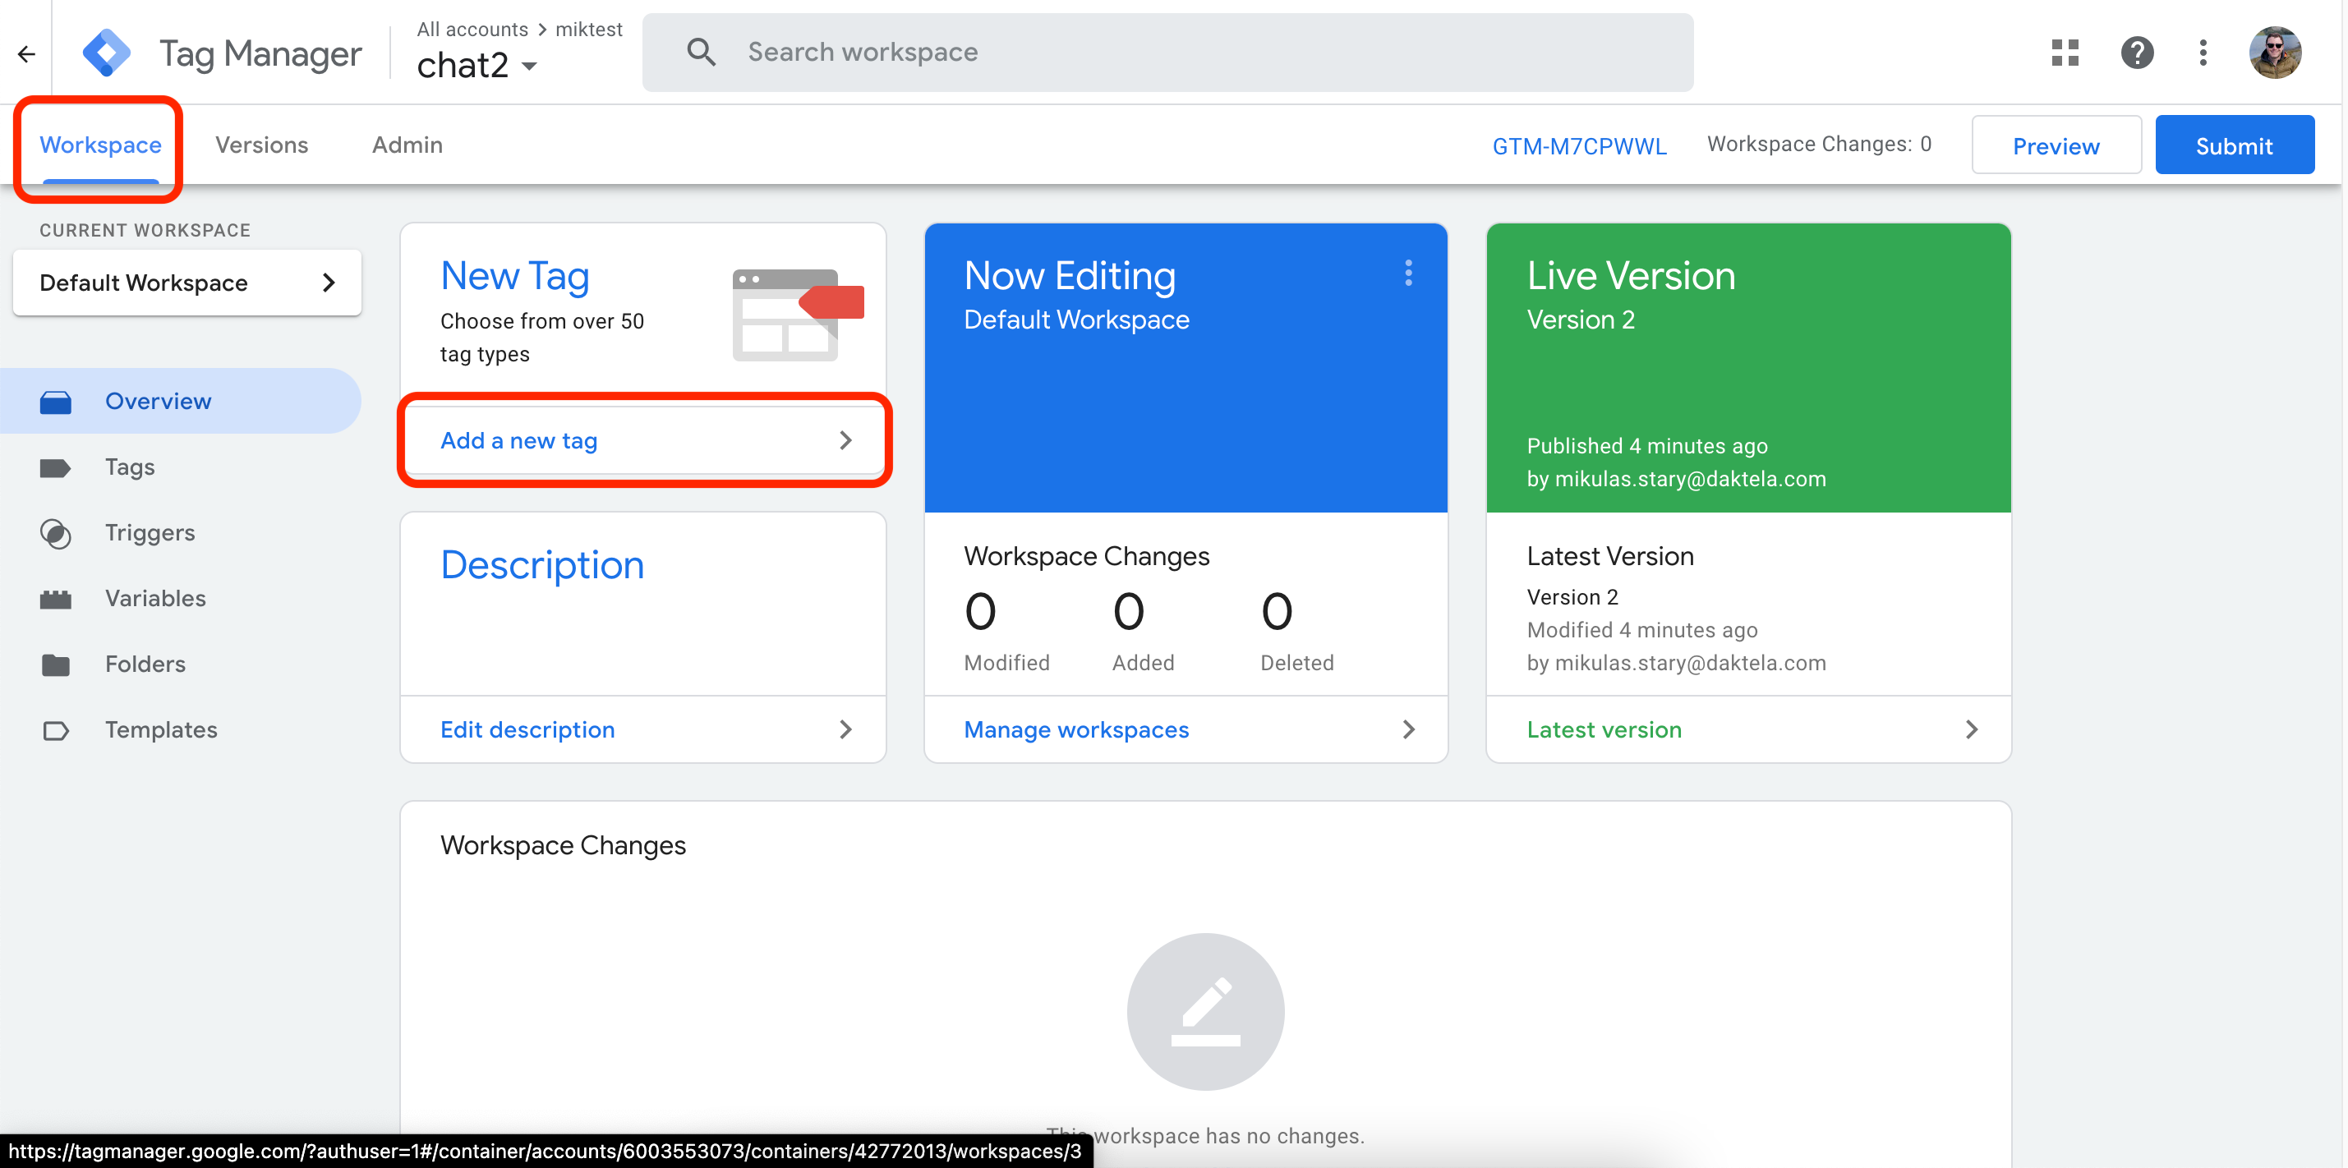The width and height of the screenshot is (2348, 1168).
Task: Open Variables in sidebar
Action: point(155,599)
